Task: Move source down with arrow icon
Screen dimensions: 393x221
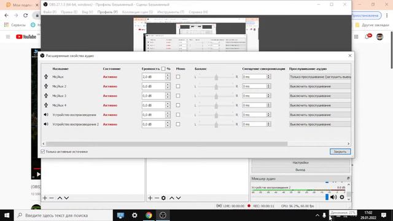Action: coord(179,198)
